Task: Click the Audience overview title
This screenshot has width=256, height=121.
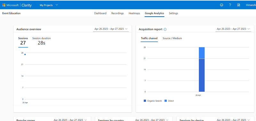Action: click(x=29, y=29)
